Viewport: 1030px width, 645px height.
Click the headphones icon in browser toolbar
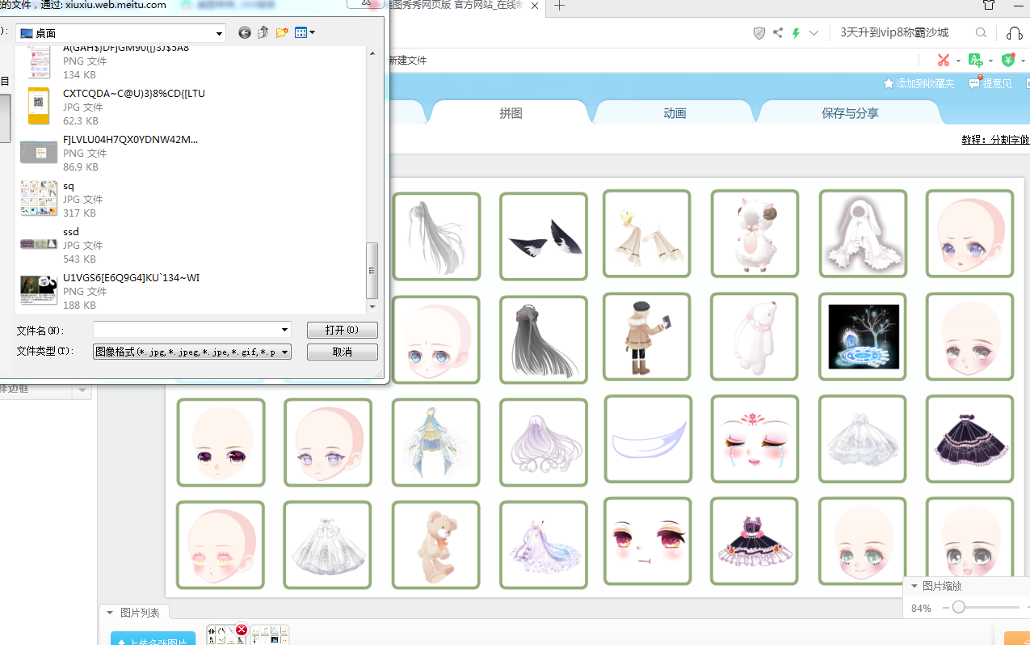(1015, 33)
